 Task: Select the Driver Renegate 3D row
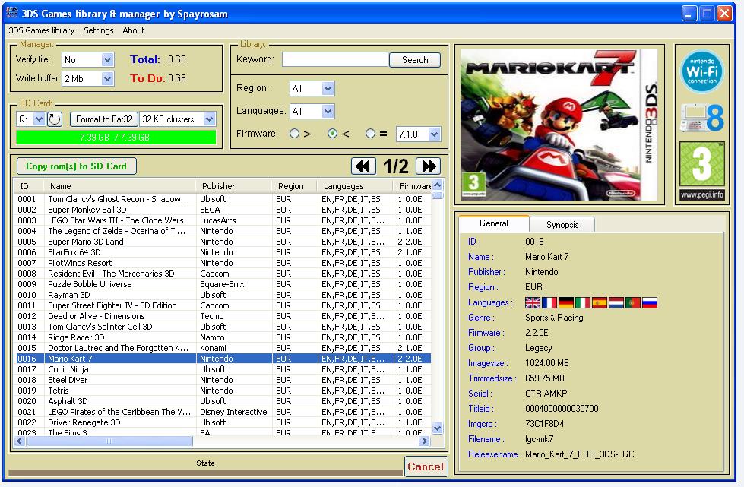(x=223, y=422)
